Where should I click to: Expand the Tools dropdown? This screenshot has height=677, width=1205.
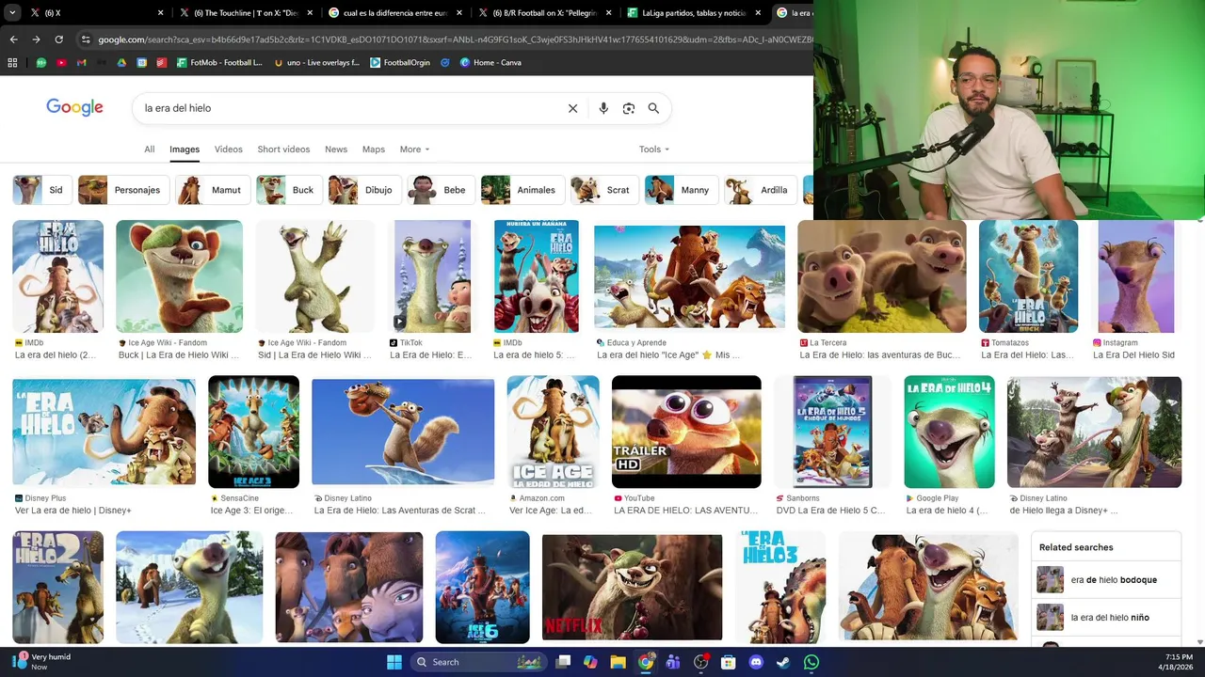pos(654,150)
